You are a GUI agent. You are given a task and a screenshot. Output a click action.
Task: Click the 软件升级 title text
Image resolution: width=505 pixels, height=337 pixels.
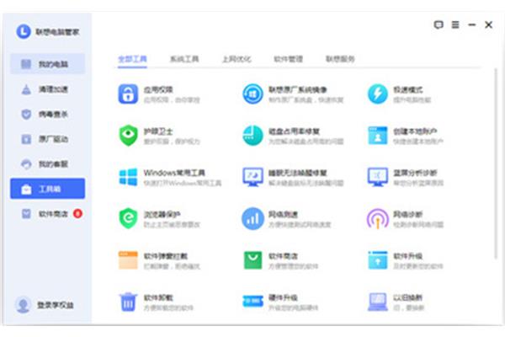click(x=407, y=256)
